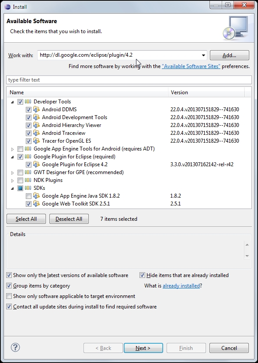The image size is (258, 363).
Task: Click the Select All button
Action: click(26, 219)
